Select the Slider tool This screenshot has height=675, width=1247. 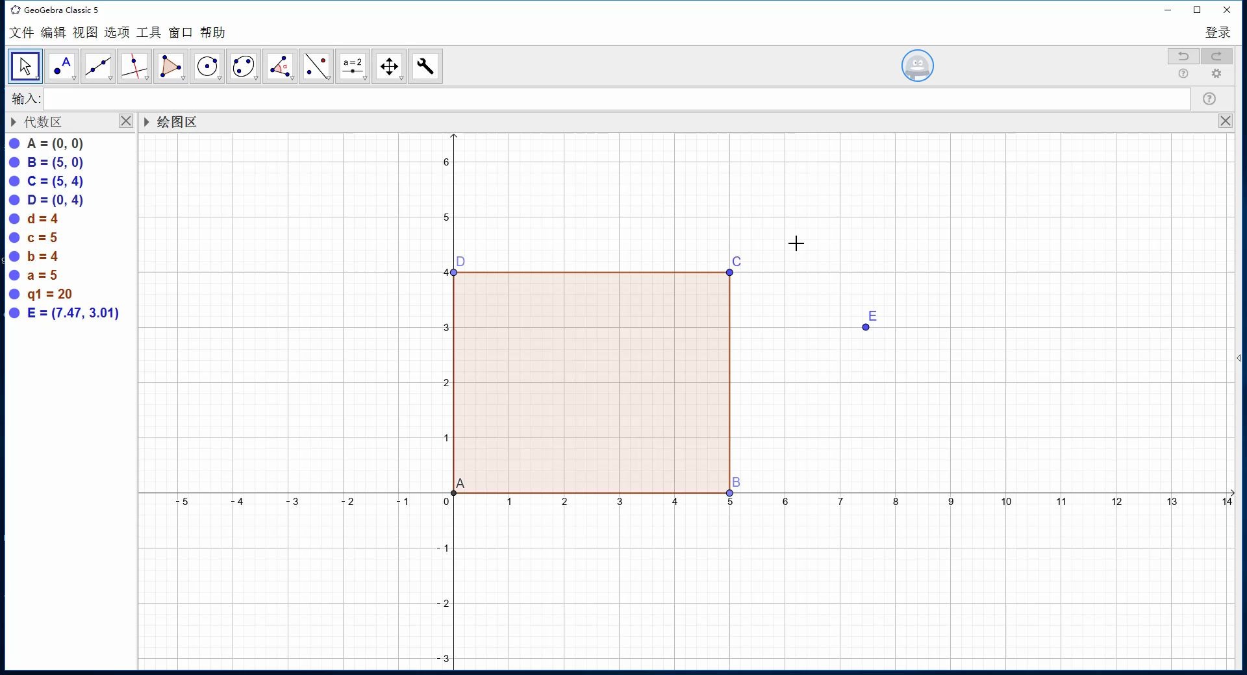pos(353,66)
